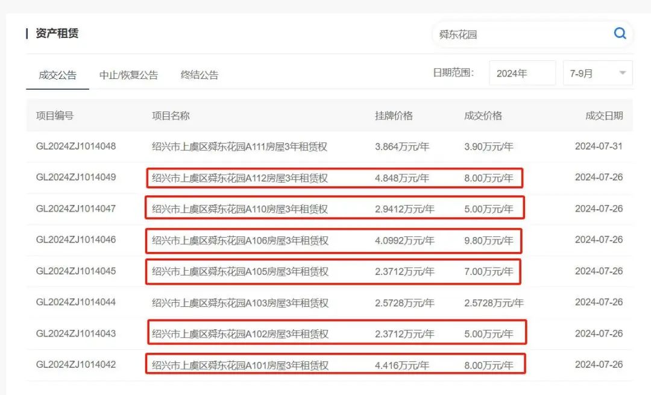Click the 挂牌价格 column header
651x395 pixels.
[394, 116]
